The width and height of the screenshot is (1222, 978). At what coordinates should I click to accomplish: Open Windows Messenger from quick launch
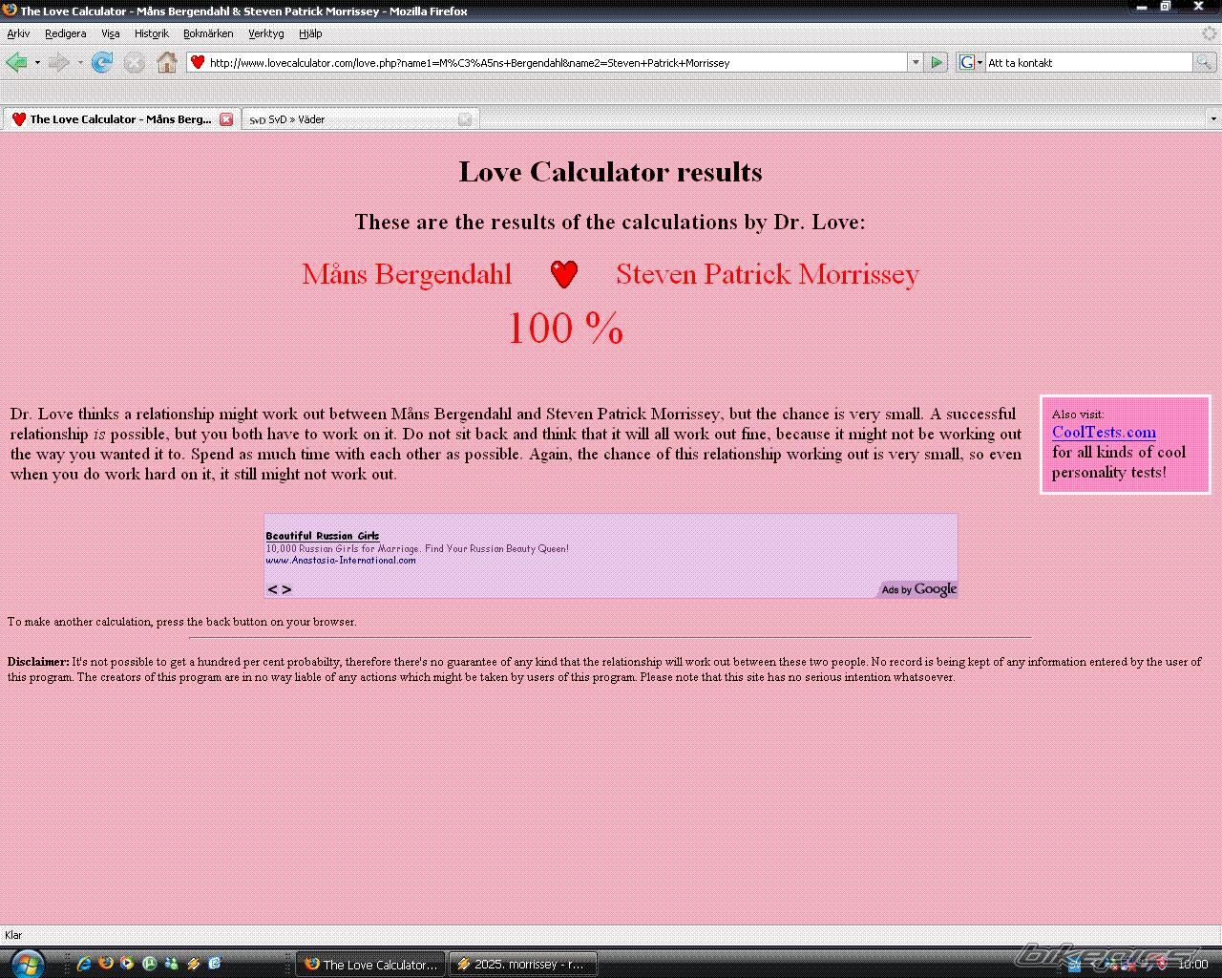(172, 964)
